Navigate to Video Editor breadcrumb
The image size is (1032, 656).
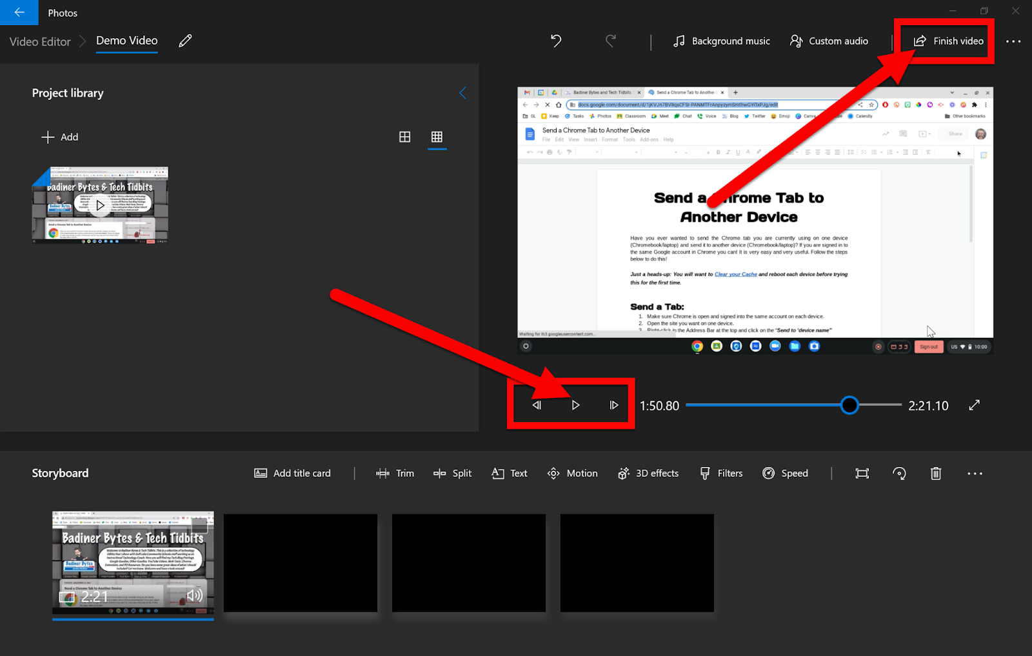tap(40, 41)
